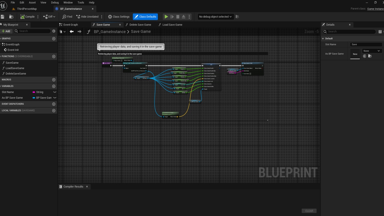Toggle Class Defaults mode

[x=145, y=17]
